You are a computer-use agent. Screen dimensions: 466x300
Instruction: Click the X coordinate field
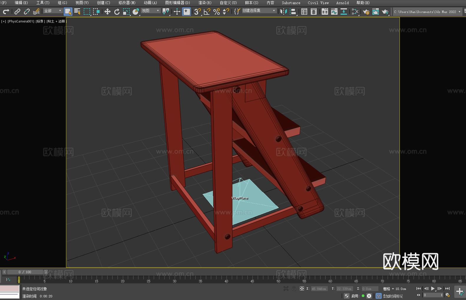(x=319, y=289)
